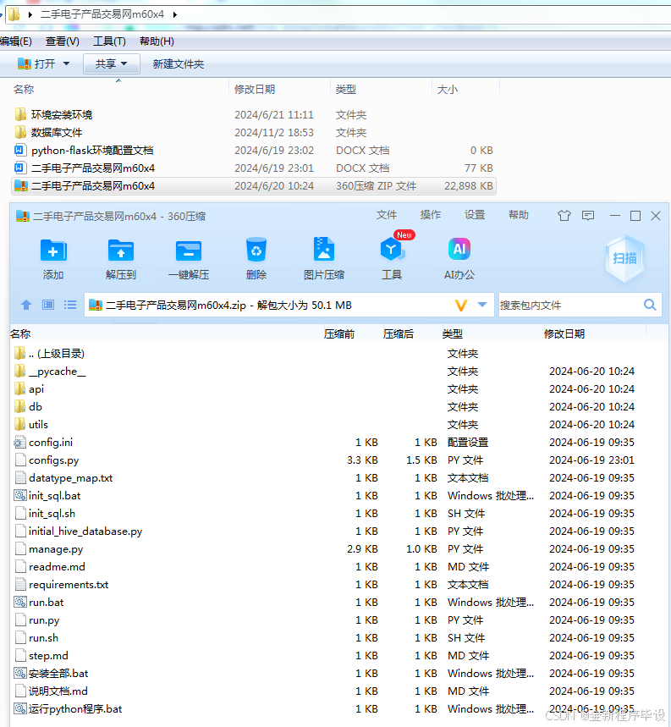Sort by the 压缩前 column header
The image size is (671, 727).
tap(339, 333)
